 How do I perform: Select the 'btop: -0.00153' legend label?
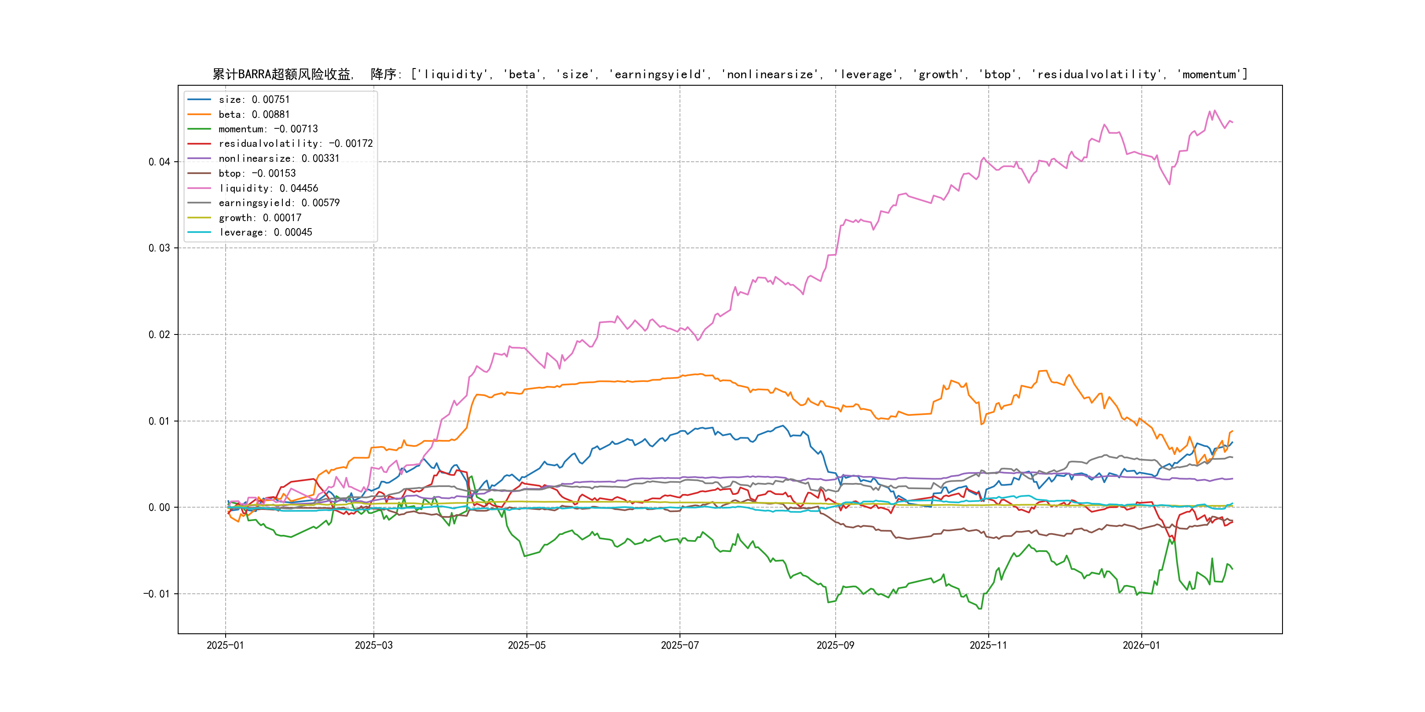pos(257,174)
